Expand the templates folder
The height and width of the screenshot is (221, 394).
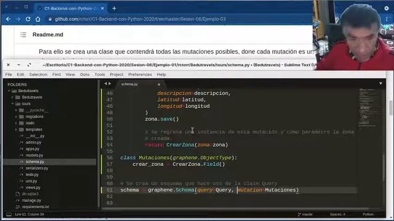[16, 130]
